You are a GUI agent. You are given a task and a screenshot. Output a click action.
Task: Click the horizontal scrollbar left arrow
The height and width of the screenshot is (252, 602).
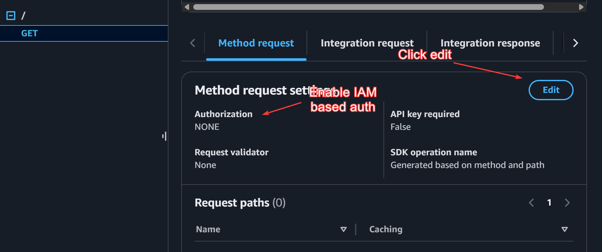[187, 7]
